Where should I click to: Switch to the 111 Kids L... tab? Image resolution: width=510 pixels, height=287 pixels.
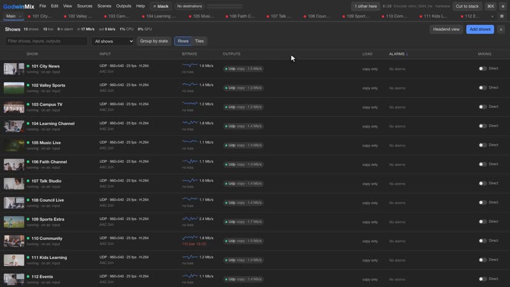[433, 17]
